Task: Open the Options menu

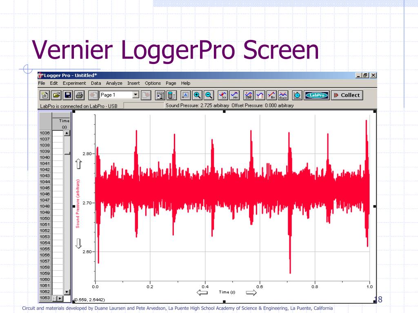Action: (x=153, y=83)
